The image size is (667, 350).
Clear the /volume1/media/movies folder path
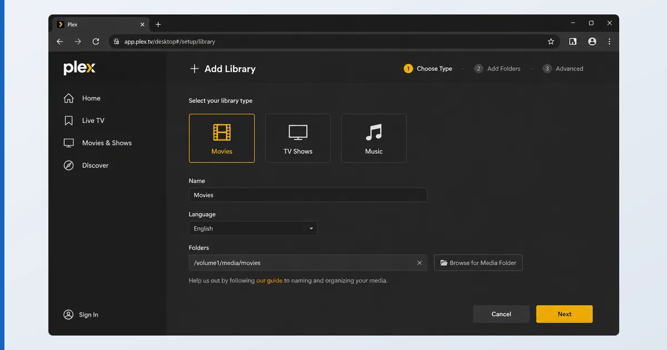(420, 263)
